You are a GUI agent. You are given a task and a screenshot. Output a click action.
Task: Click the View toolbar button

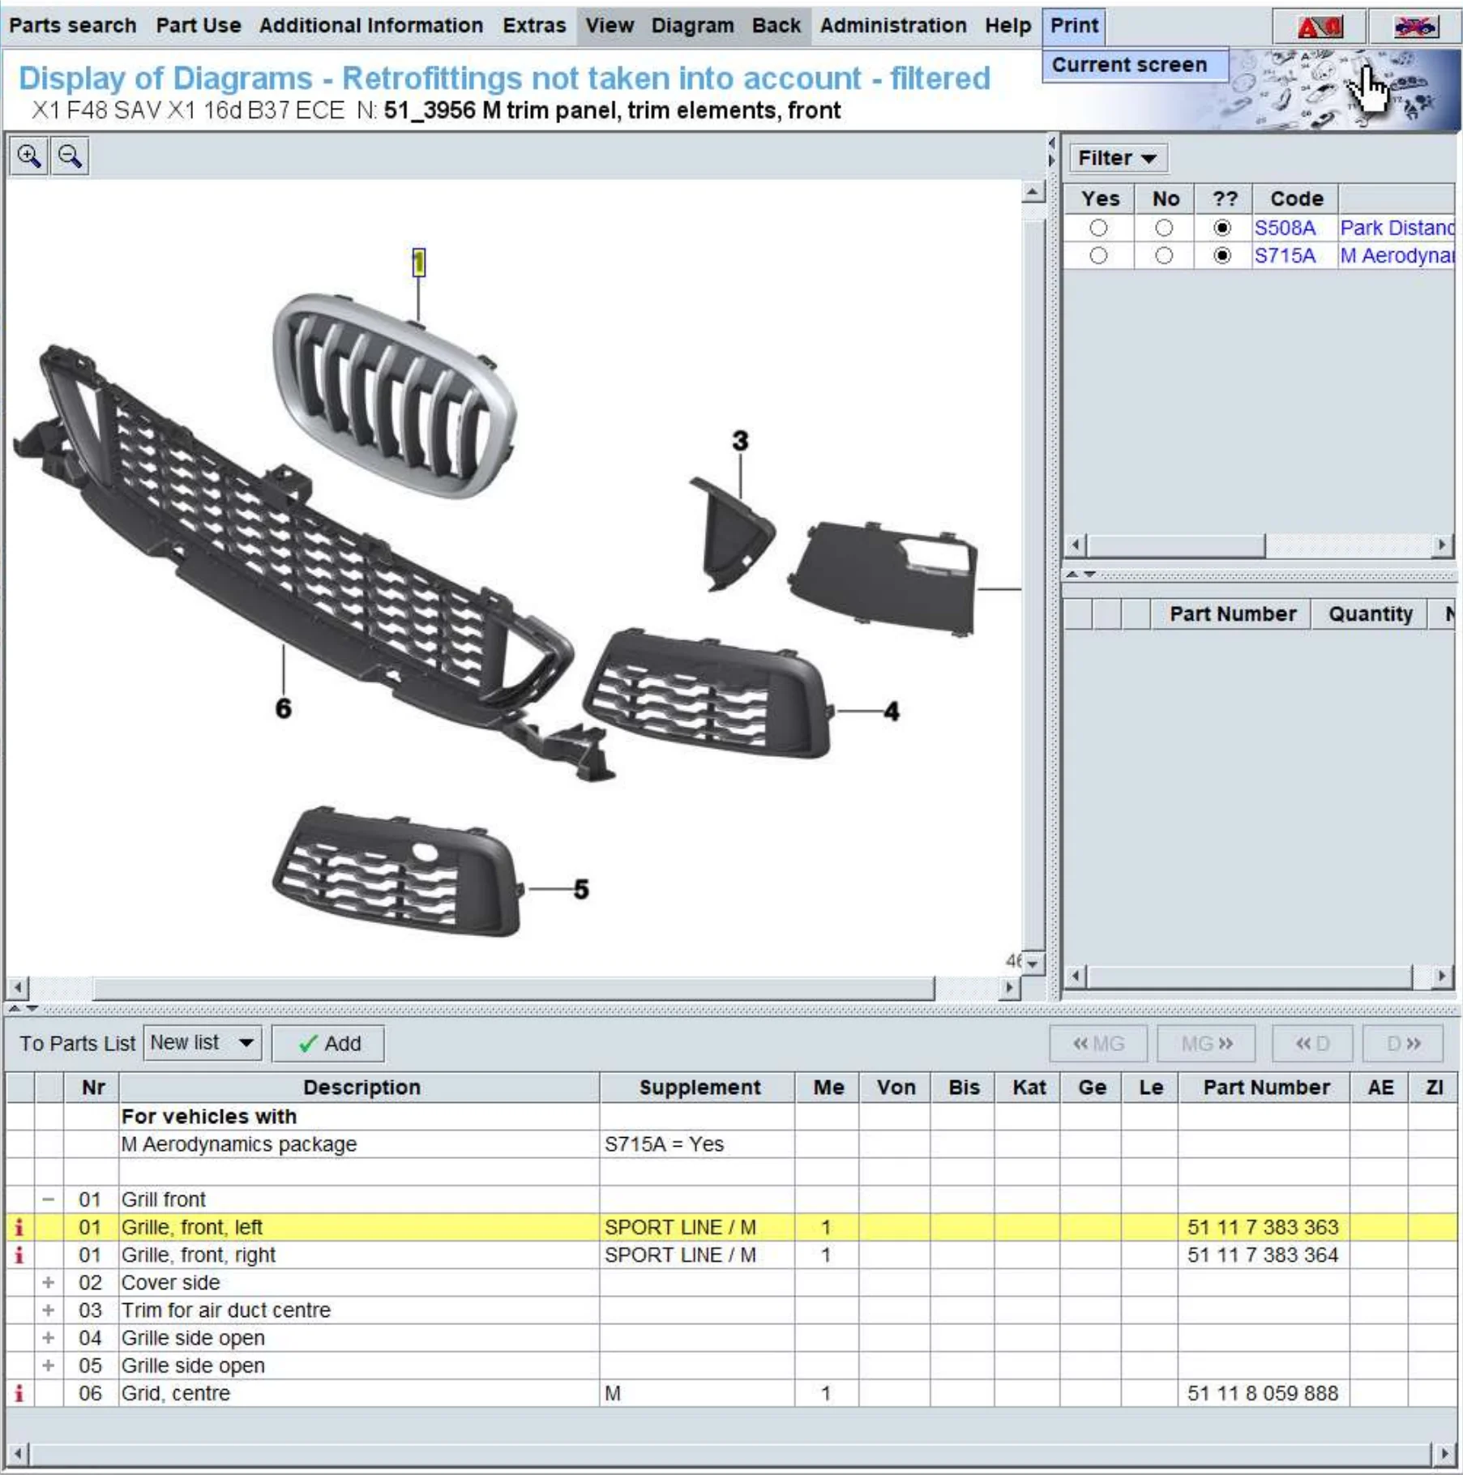point(610,25)
